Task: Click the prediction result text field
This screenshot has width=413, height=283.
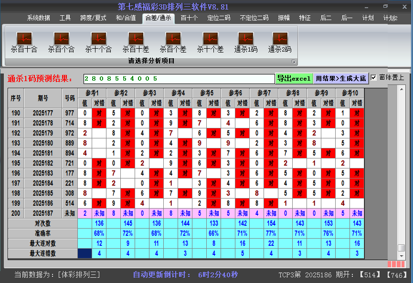Action: coord(179,79)
